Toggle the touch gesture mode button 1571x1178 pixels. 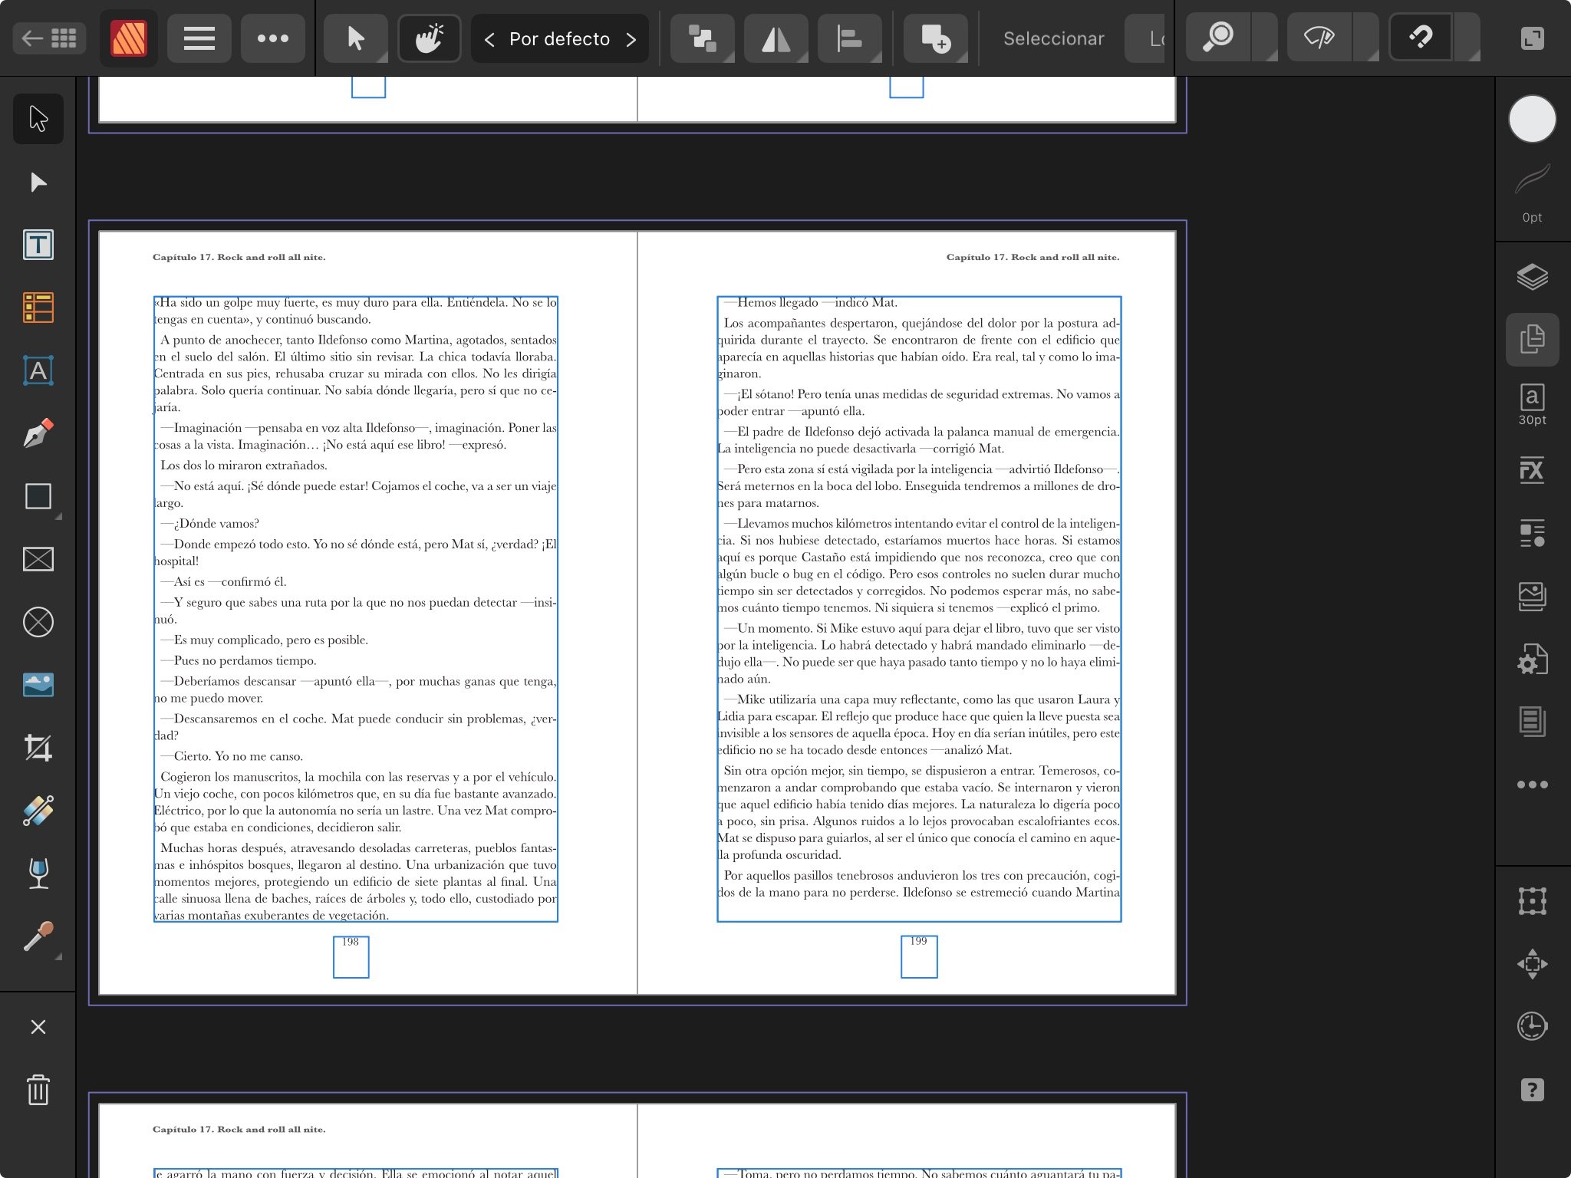click(x=429, y=38)
